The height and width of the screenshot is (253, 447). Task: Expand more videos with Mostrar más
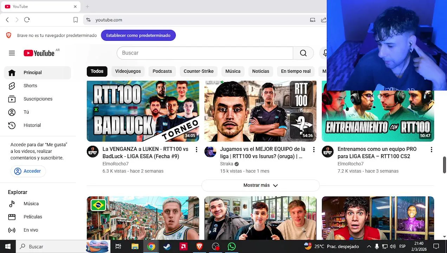pos(260,185)
